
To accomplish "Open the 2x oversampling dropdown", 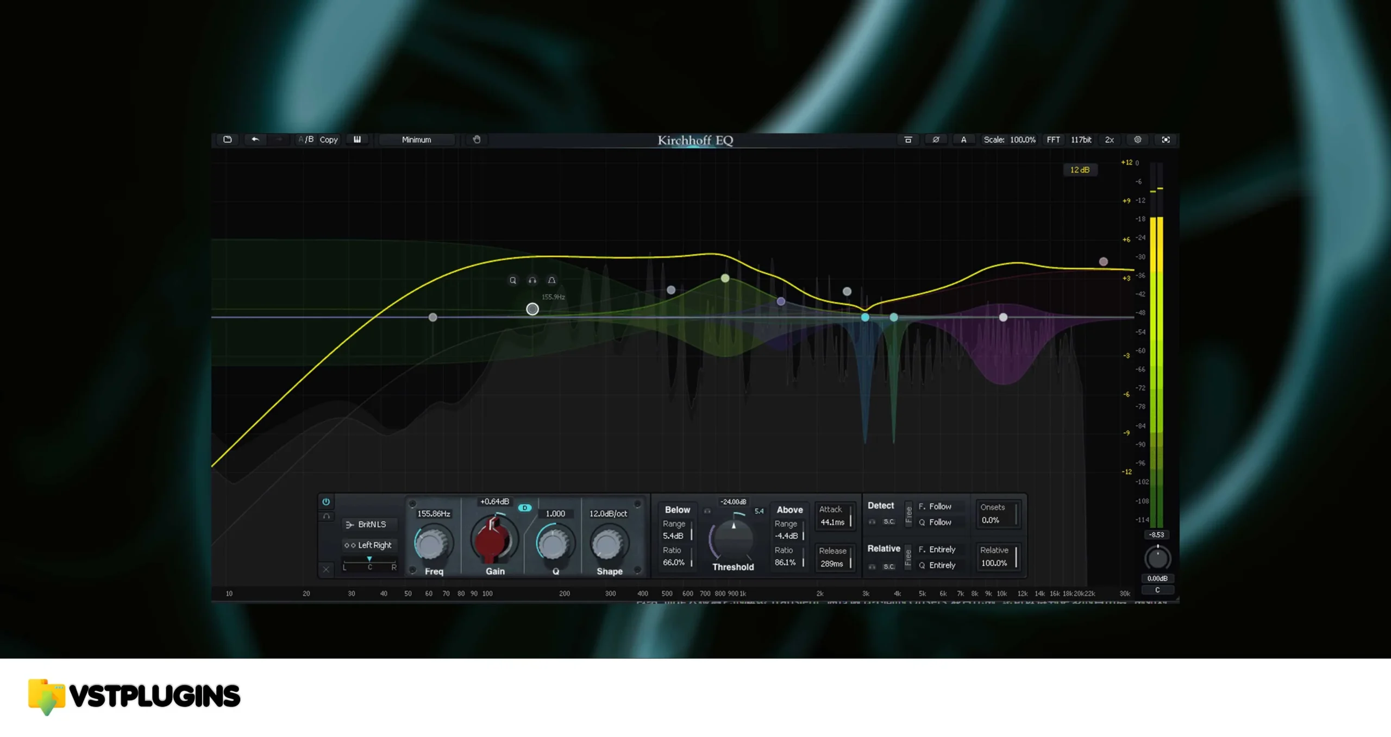I will [1109, 140].
